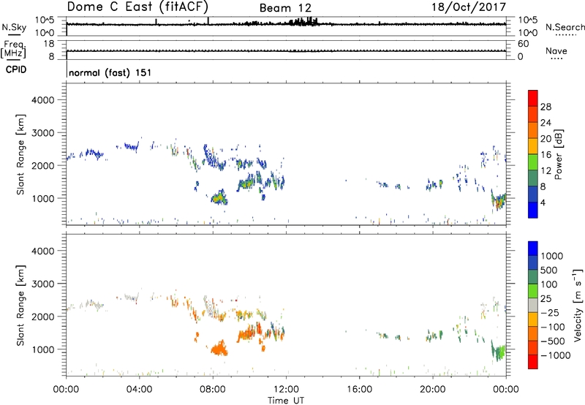Click the '28' tick on the Power colorbar

coord(546,107)
